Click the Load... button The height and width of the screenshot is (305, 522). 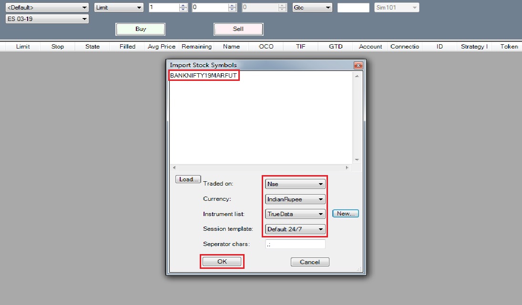pos(188,179)
